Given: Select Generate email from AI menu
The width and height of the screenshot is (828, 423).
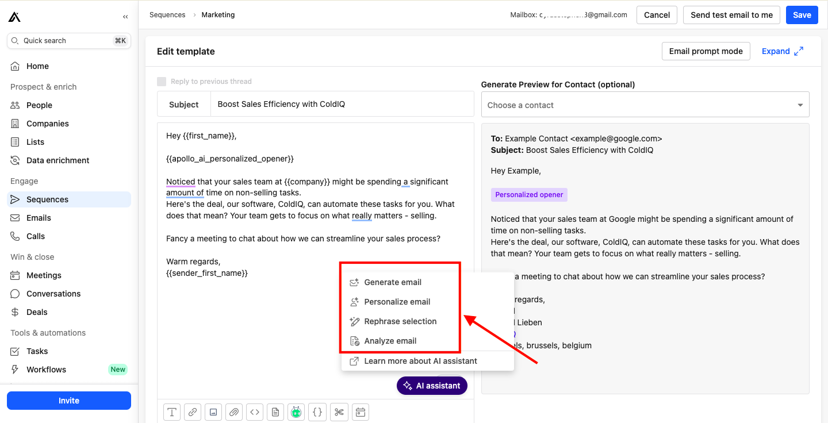Looking at the screenshot, I should click(393, 282).
